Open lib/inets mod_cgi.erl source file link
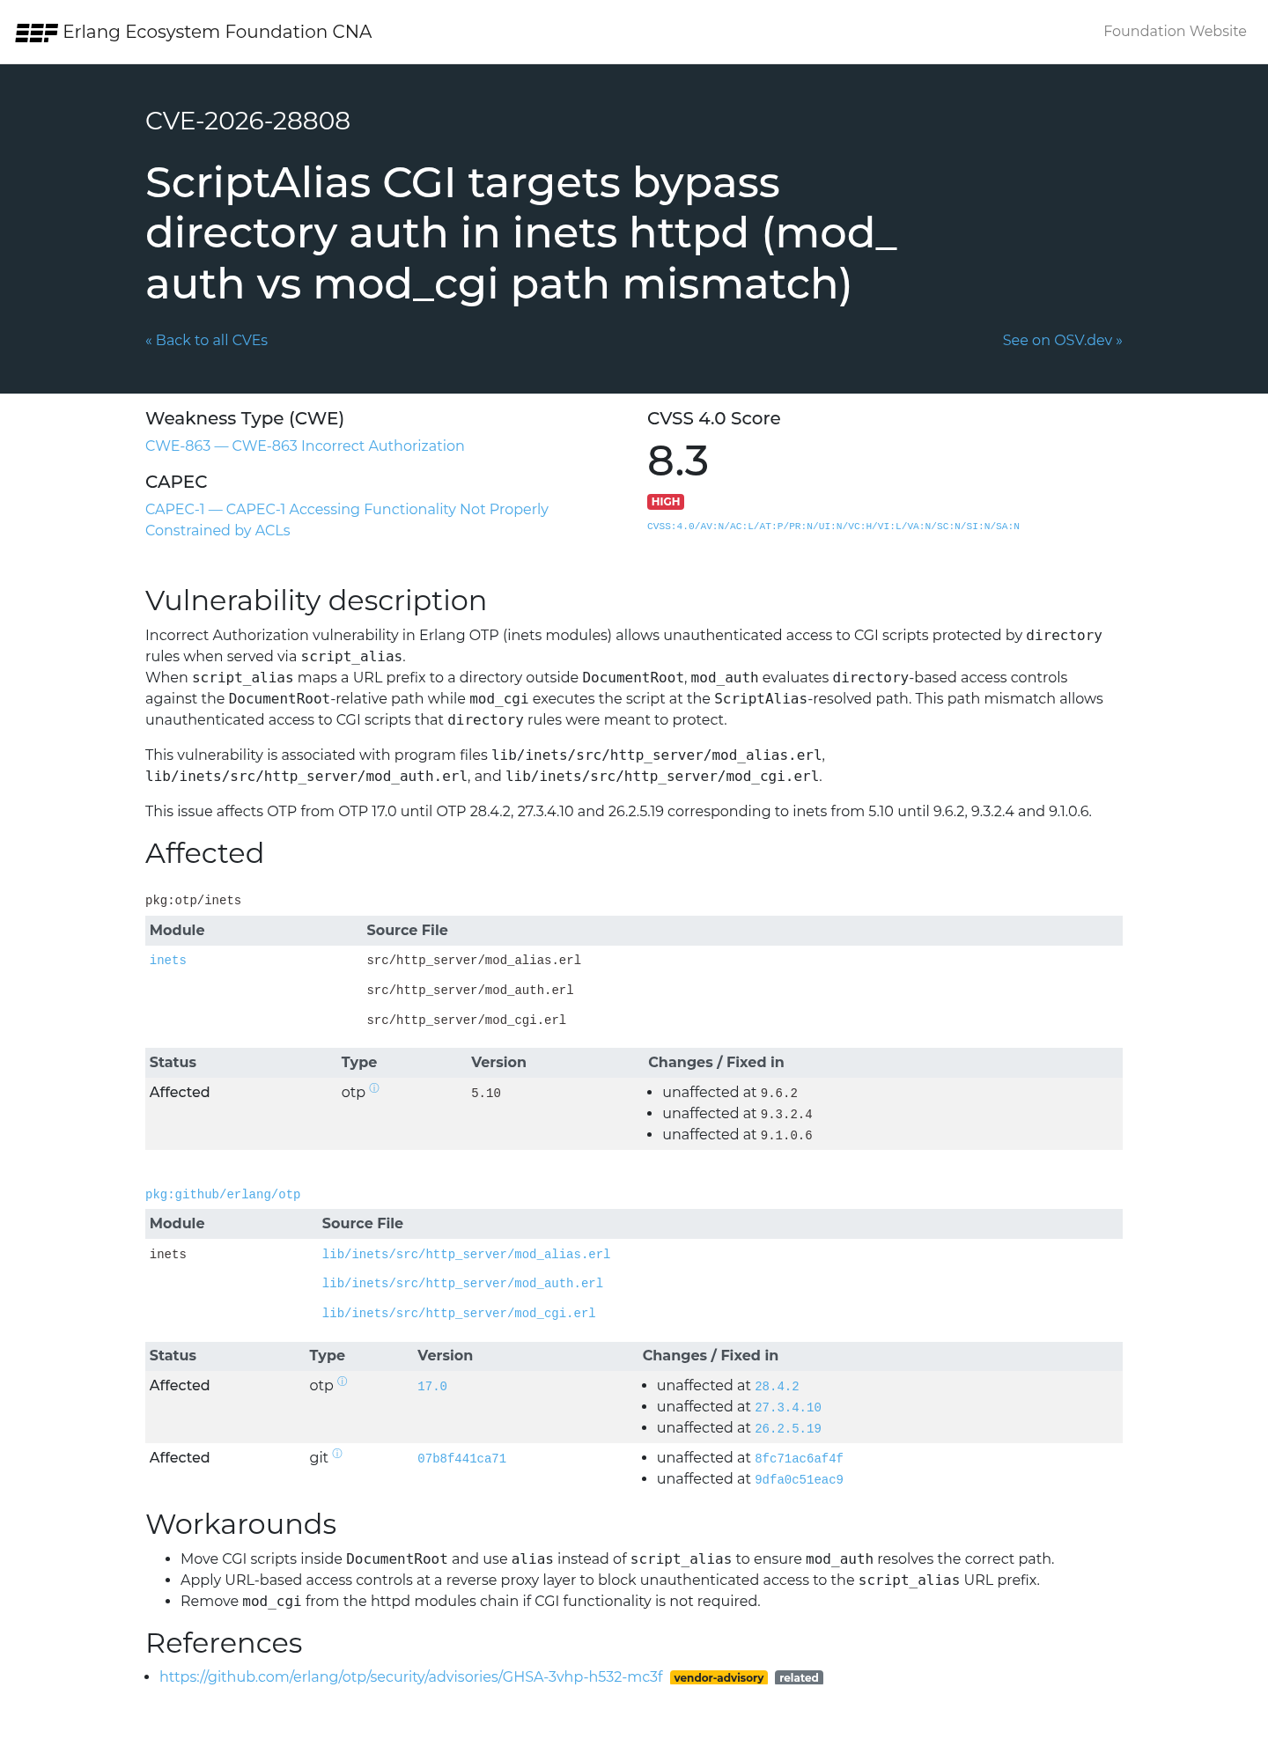 click(x=459, y=1314)
